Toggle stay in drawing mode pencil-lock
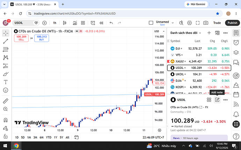The image size is (241, 150). pos(6,128)
